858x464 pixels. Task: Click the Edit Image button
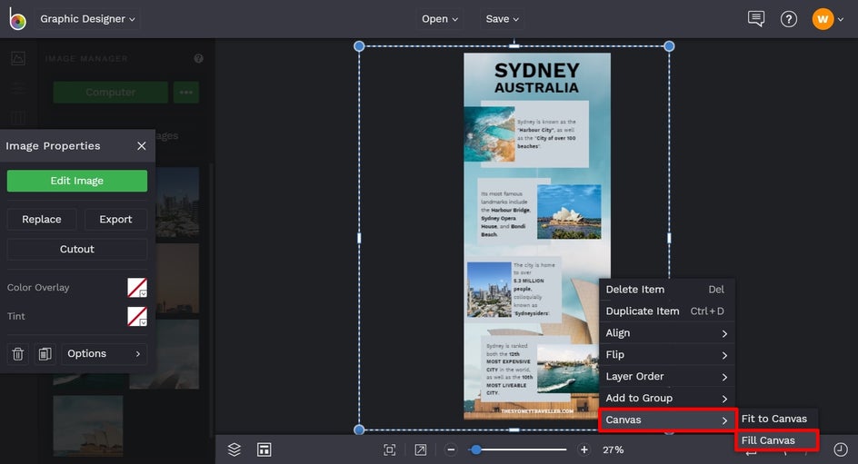[77, 181]
